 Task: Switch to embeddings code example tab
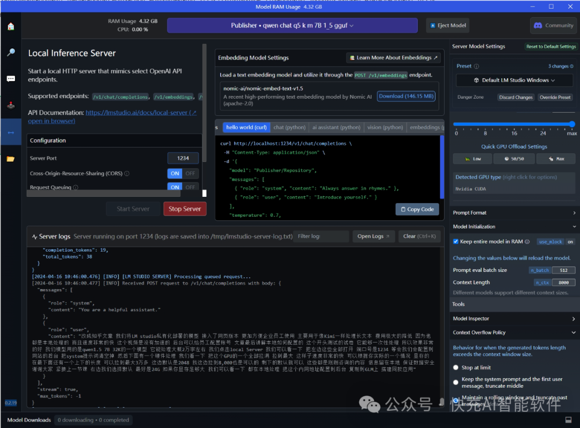(x=426, y=128)
